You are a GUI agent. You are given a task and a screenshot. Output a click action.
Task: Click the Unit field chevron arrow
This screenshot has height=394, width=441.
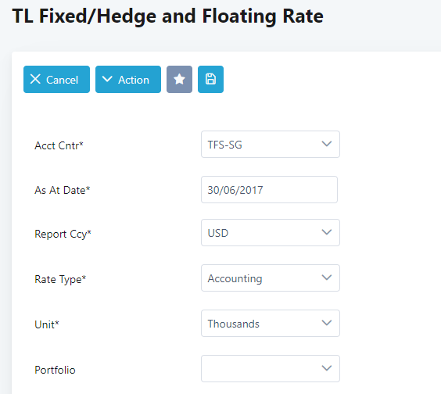(x=327, y=323)
